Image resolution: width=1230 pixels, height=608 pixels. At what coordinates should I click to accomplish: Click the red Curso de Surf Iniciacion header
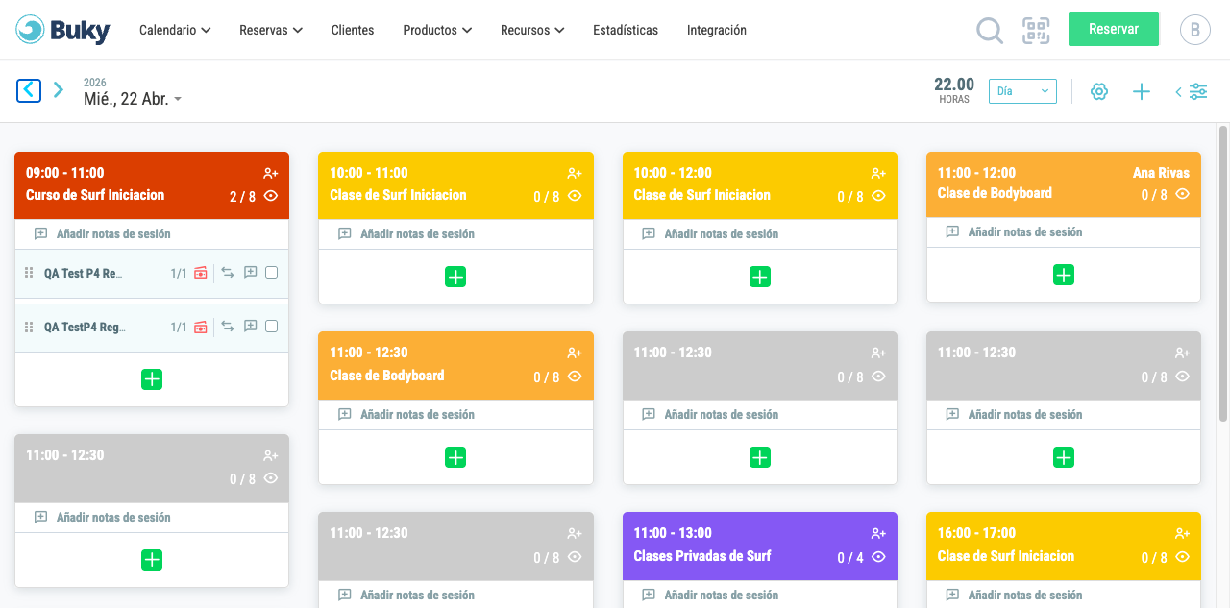[152, 185]
